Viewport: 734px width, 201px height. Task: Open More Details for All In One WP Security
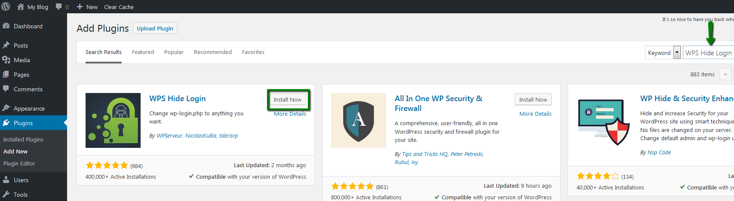(535, 114)
